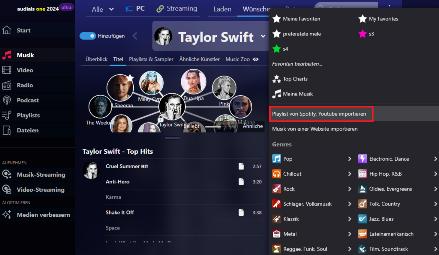Switch to the Ähnliche Künstler tab

pyautogui.click(x=199, y=59)
